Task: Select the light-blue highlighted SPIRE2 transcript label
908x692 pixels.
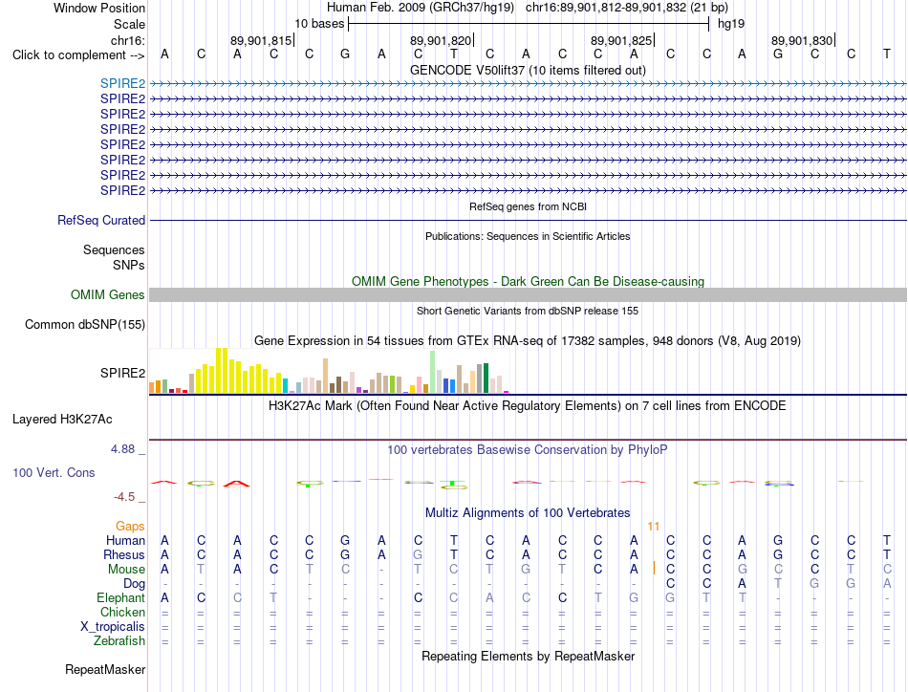Action: click(122, 83)
